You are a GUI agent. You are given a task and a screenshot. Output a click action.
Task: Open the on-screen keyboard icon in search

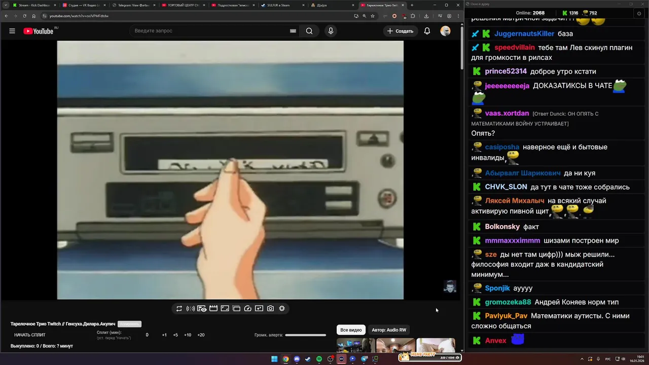[293, 31]
